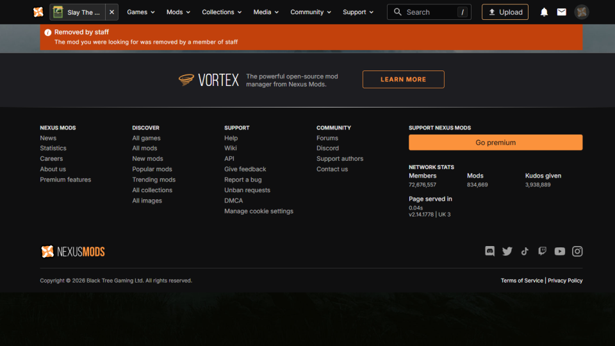Expand the Games dropdown menu

click(x=141, y=12)
